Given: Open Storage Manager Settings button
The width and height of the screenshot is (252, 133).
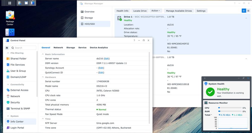Looking at the screenshot, I should (201, 11).
